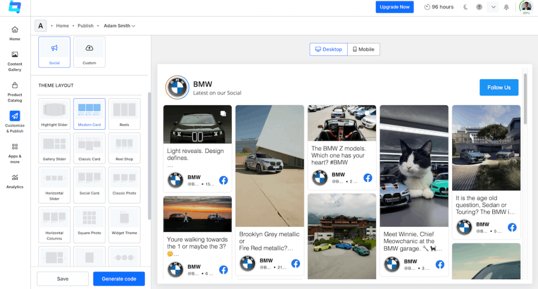Click Facebook icon on BMW Z models post
Viewport: 538px width, 289px height.
(x=368, y=178)
